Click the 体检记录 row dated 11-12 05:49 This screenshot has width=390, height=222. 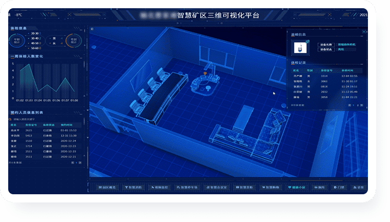326,91
